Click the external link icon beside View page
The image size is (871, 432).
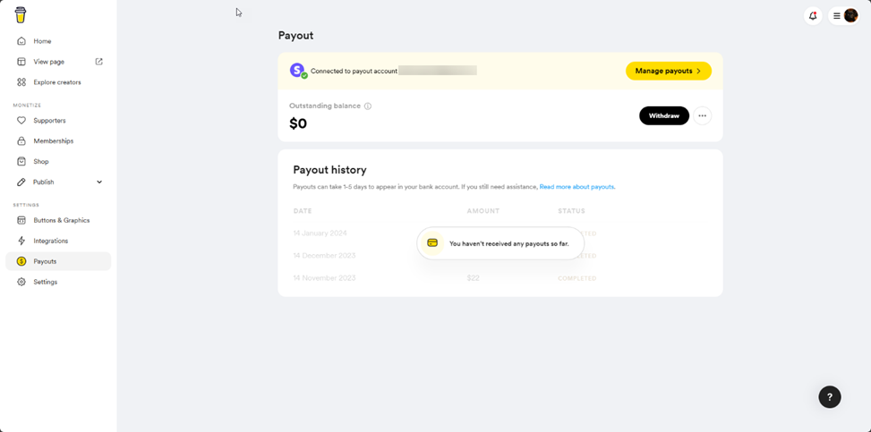[99, 62]
